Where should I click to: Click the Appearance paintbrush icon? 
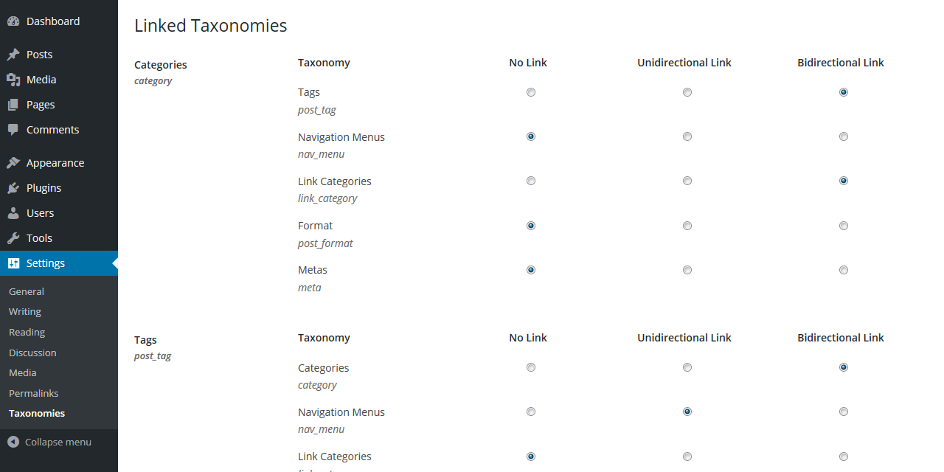coord(13,163)
